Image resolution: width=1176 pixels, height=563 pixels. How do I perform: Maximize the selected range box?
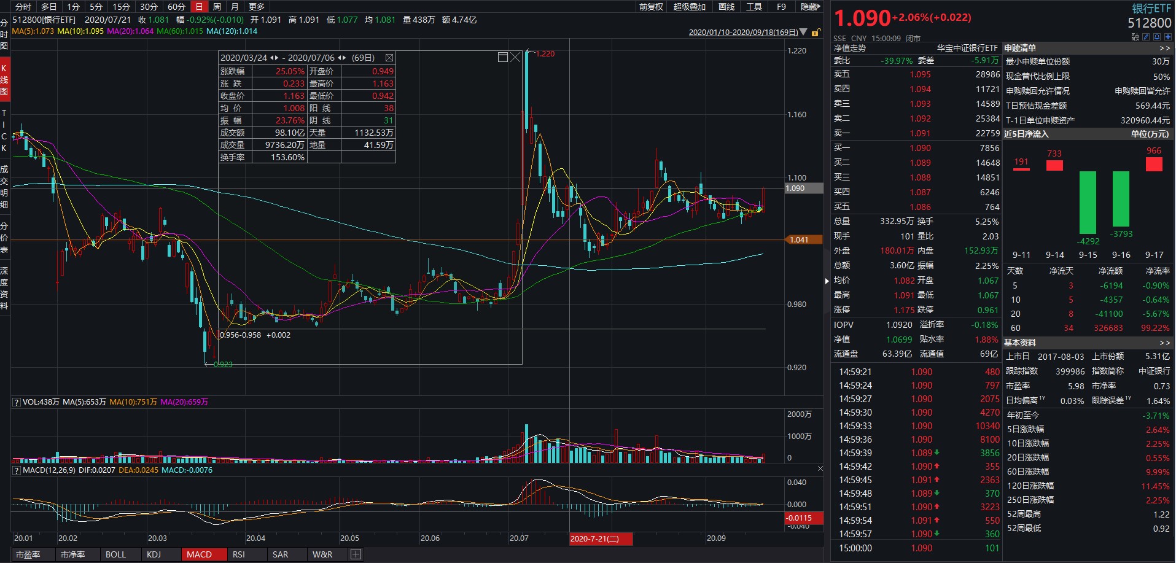coord(502,57)
